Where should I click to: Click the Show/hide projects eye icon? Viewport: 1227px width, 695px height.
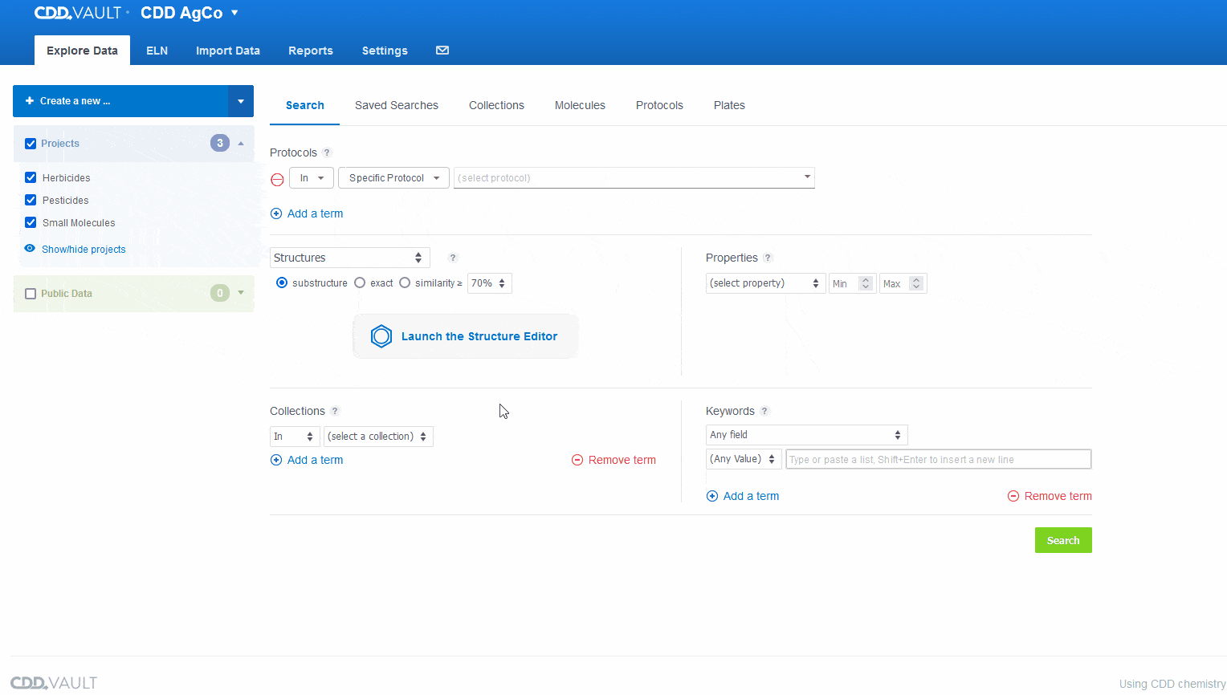coord(30,249)
